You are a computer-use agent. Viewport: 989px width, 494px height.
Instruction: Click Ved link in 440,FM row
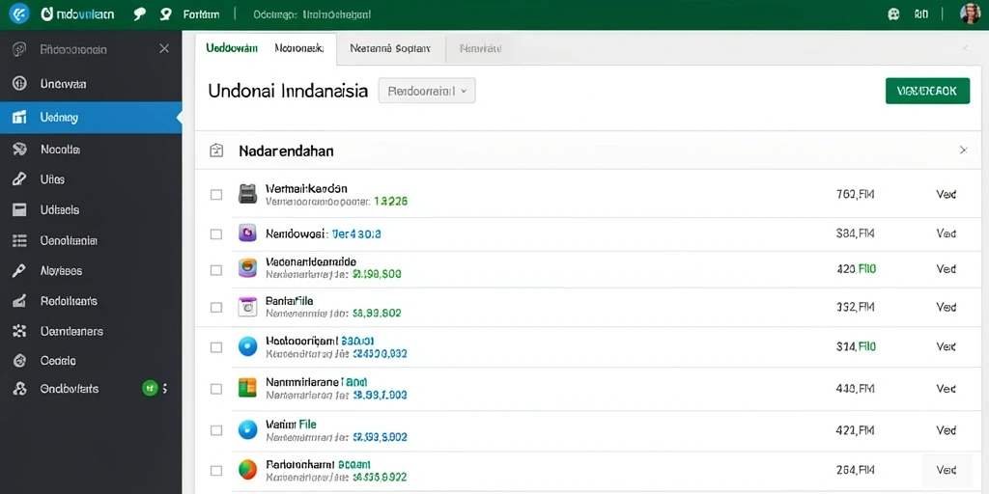(947, 389)
